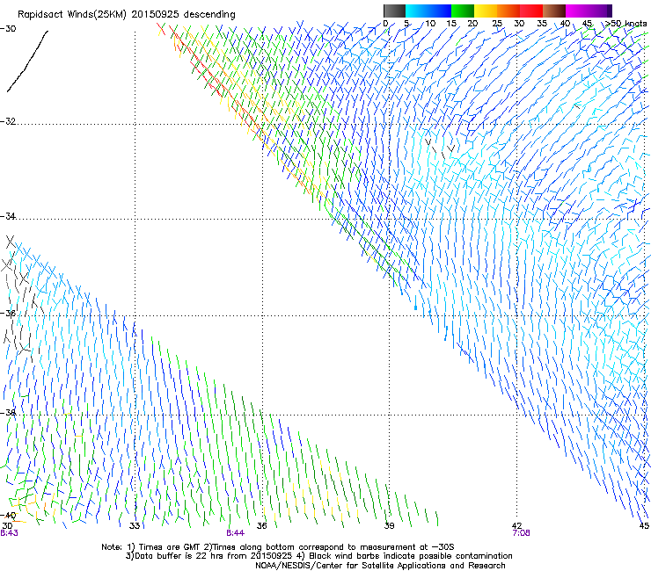This screenshot has height=571, width=651.
Task: Pick the brown 35-40 knots legend color
Action: coord(554,11)
